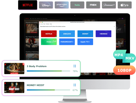Select the Paramount+ logo tile at top
Viewport: 136px width, 103px height.
[109, 5]
